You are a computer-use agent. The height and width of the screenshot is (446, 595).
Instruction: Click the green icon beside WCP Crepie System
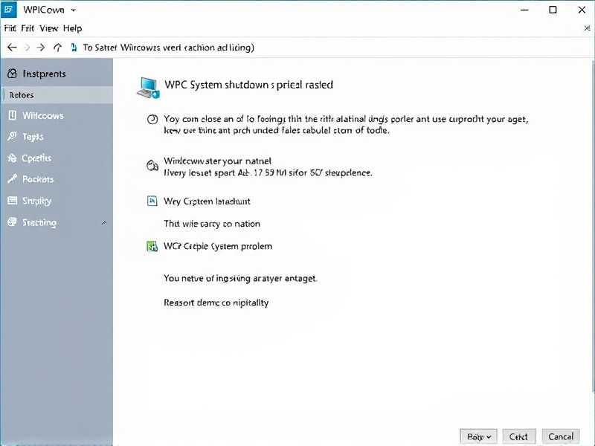(x=152, y=246)
